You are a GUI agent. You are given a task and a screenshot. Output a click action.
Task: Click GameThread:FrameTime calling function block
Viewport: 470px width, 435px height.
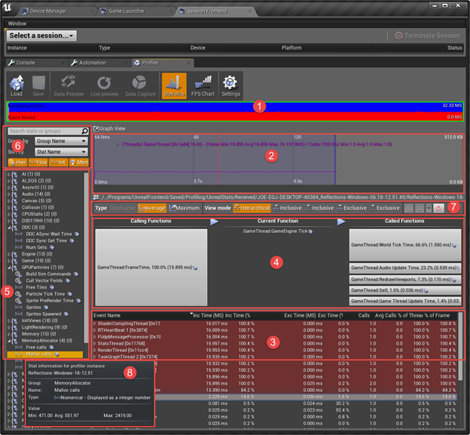(151, 268)
